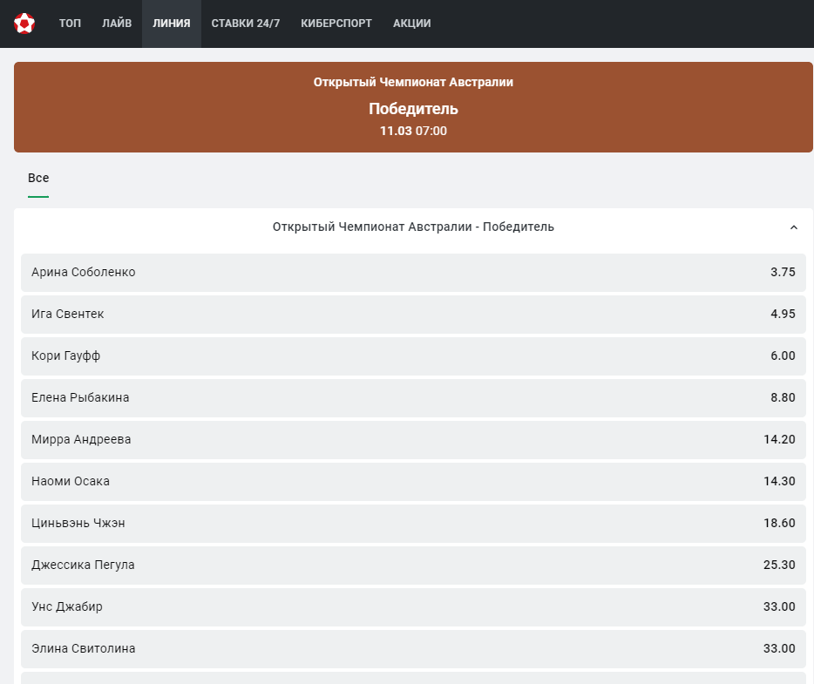The width and height of the screenshot is (814, 684).
Task: Switch to the ЛАЙВ section
Action: (117, 24)
